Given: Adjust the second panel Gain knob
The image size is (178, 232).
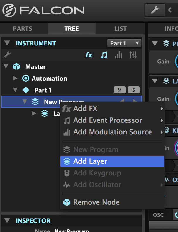Looking at the screenshot, I should pos(177,99).
